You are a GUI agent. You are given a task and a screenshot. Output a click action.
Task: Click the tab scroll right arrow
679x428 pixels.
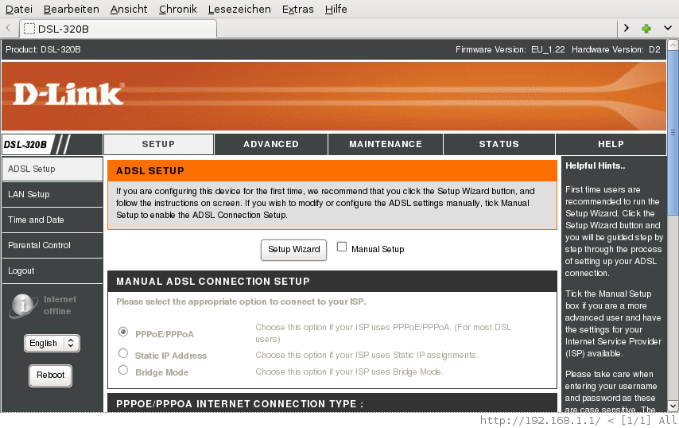point(627,28)
